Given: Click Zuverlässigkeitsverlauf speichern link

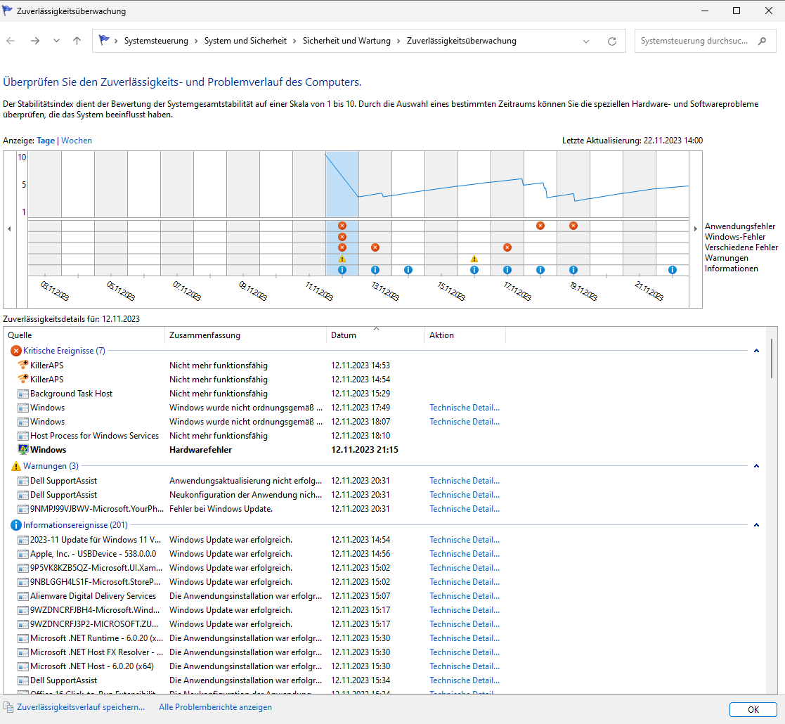Looking at the screenshot, I should tap(81, 707).
